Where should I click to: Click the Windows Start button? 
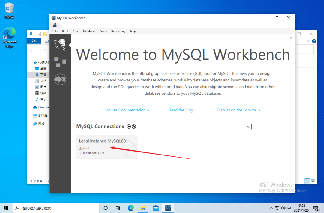coord(6,208)
